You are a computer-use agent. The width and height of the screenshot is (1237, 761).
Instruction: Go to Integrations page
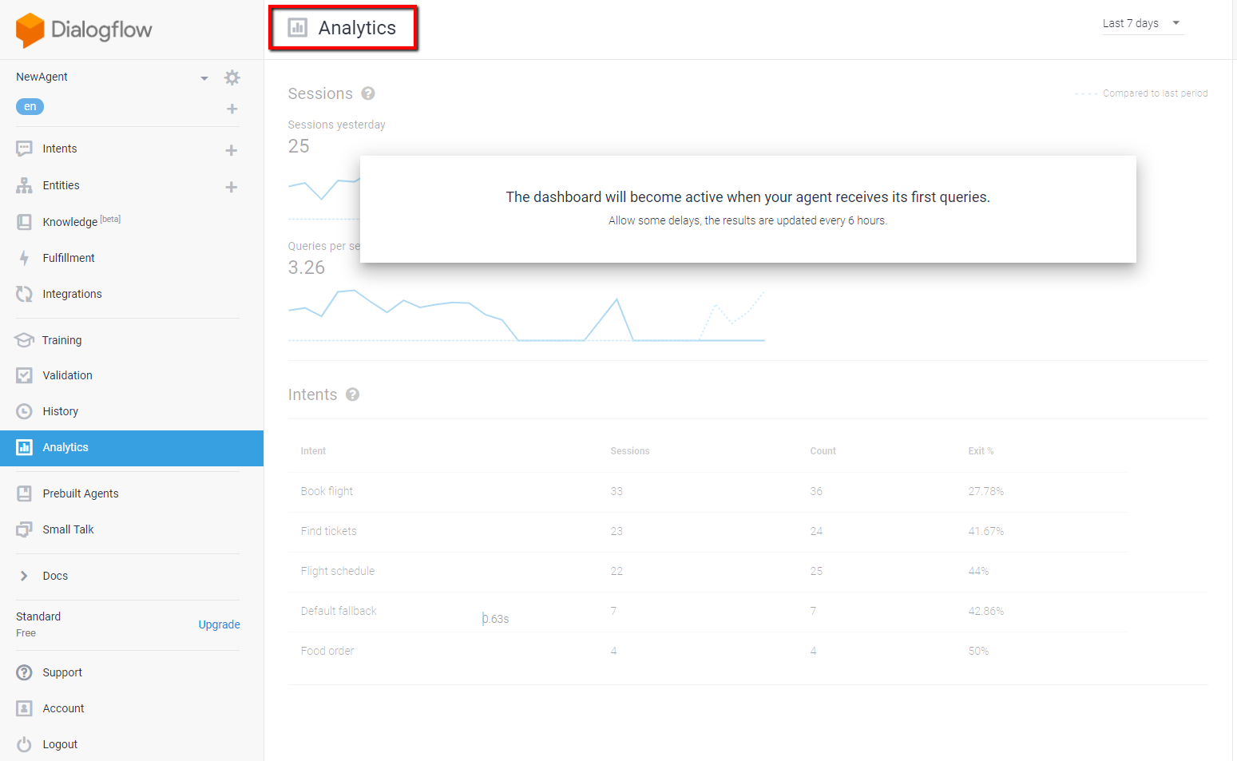(x=73, y=294)
